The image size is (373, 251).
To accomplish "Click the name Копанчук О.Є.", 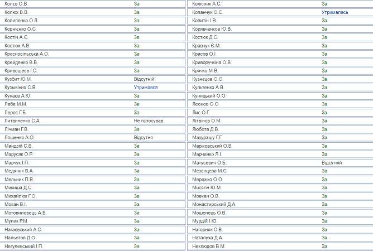I will click(208, 12).
